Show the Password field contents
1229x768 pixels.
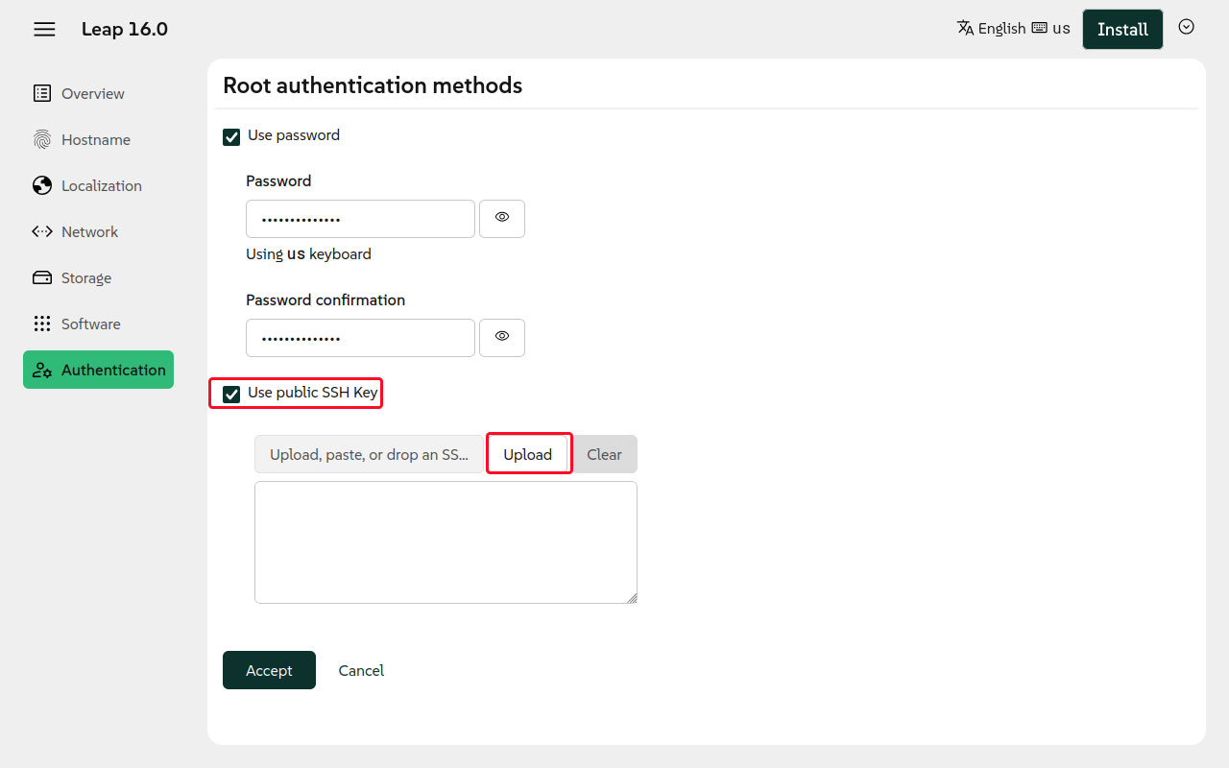click(501, 218)
